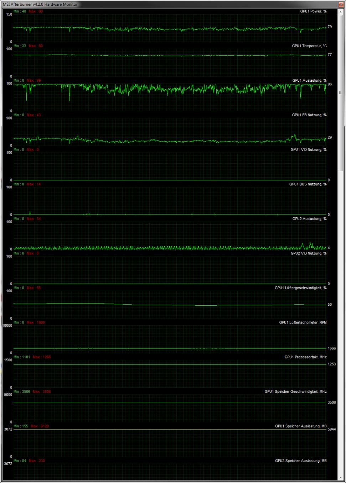346x483 pixels.
Task: Click 'Min : 155' on GPU1 Speicher Auslastung
Action: click(21, 427)
